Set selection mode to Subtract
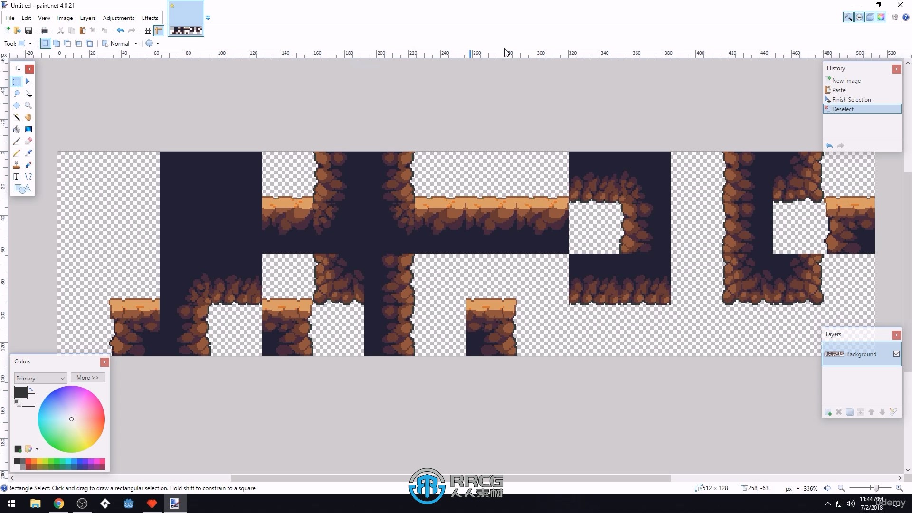 point(67,43)
